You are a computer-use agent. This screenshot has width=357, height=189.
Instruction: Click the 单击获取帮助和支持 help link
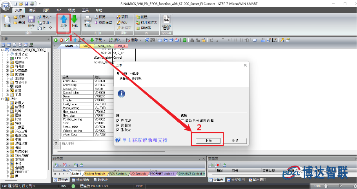pos(145,140)
